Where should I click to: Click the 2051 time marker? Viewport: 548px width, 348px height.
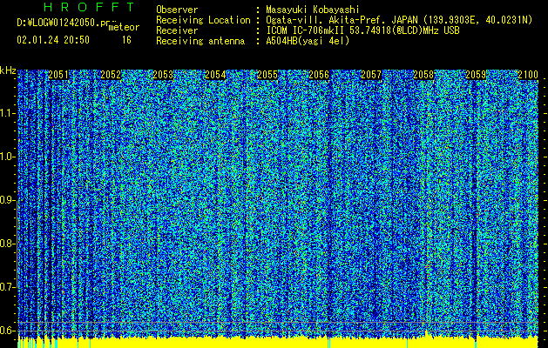click(58, 75)
